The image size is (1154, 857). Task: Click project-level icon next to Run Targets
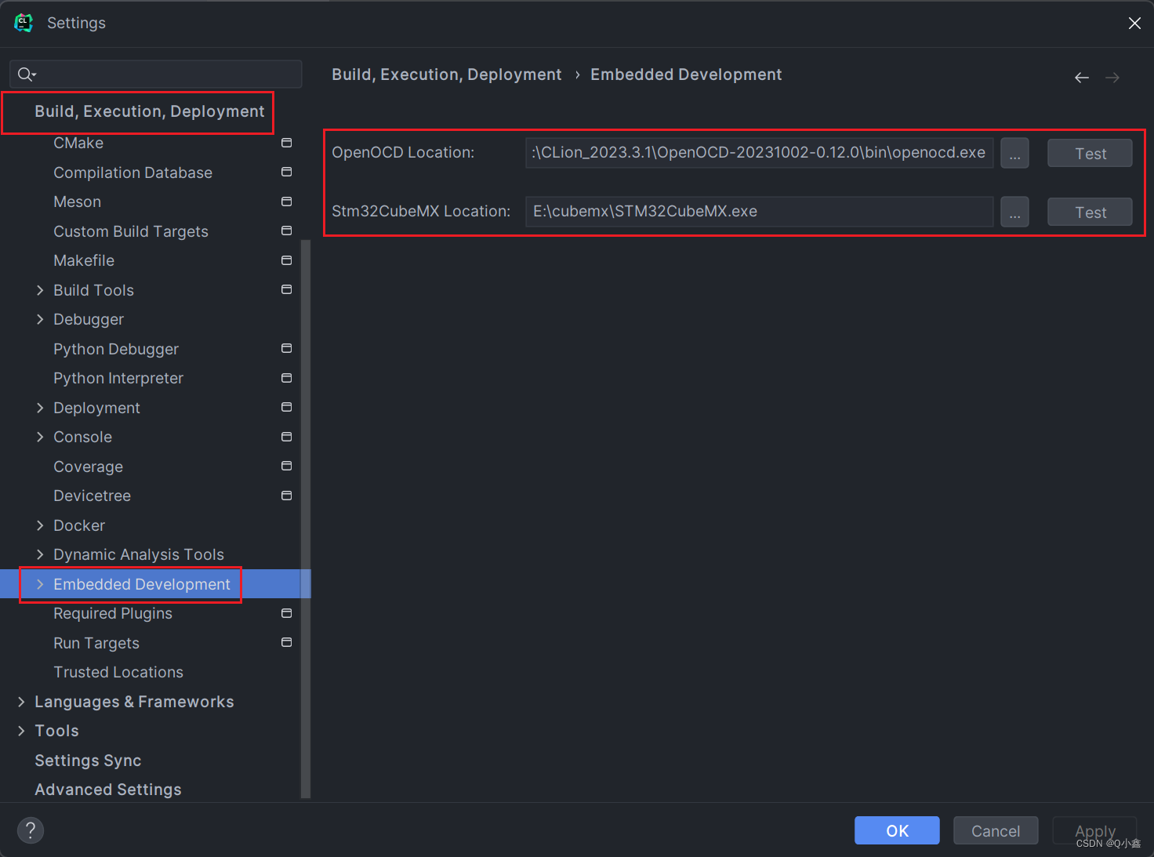[287, 642]
